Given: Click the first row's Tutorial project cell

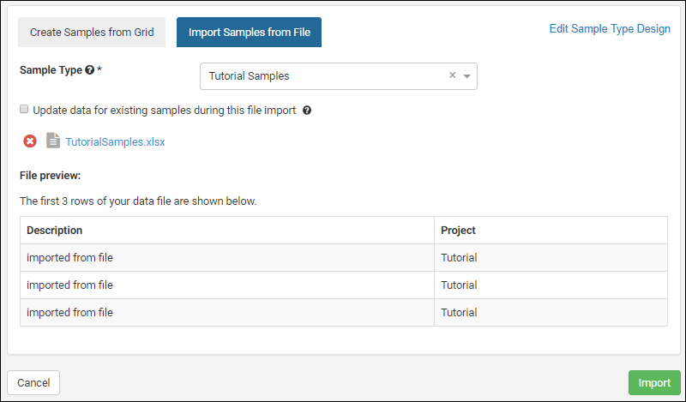Looking at the screenshot, I should pyautogui.click(x=459, y=258).
